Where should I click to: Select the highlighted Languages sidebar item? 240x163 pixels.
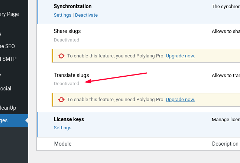pyautogui.click(x=14, y=120)
